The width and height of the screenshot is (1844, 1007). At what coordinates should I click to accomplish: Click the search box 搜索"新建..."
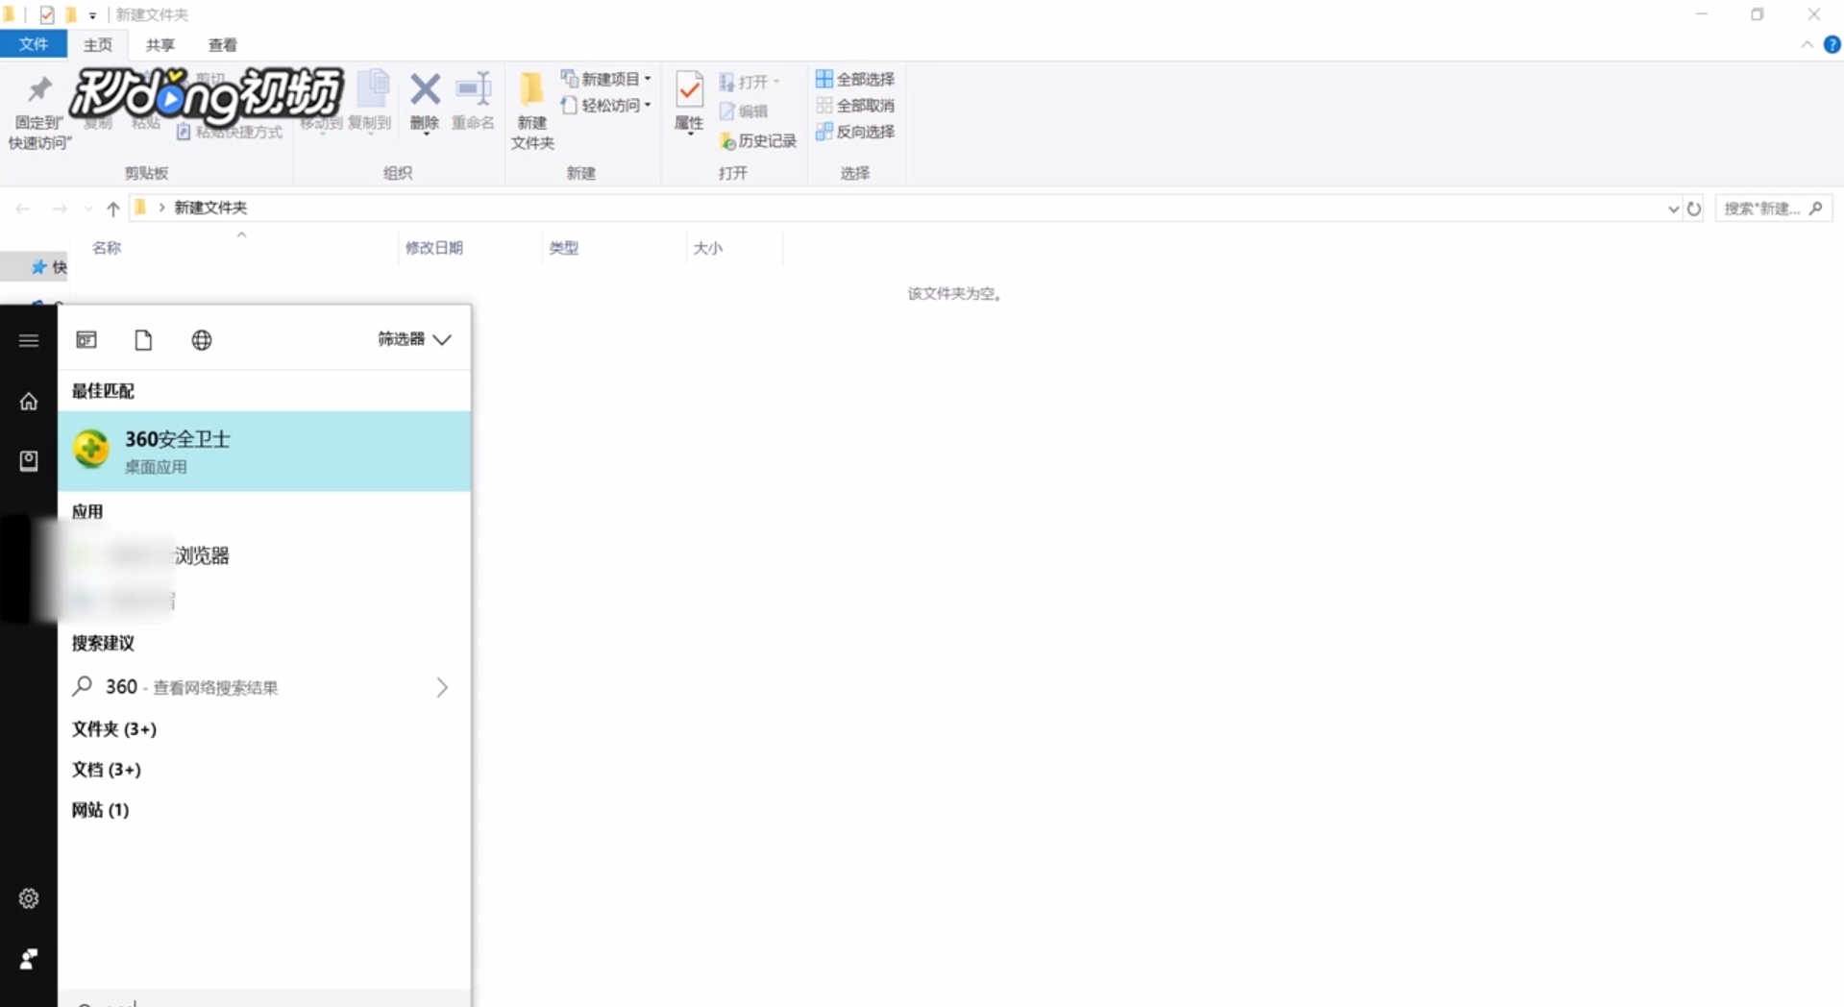[1773, 209]
